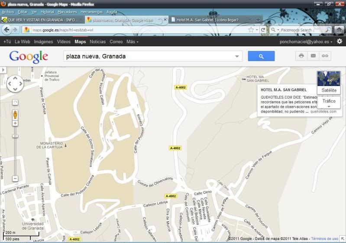Click the Monasterio de la Cartuja marker icon
The height and width of the screenshot is (243, 346).
tap(65, 145)
